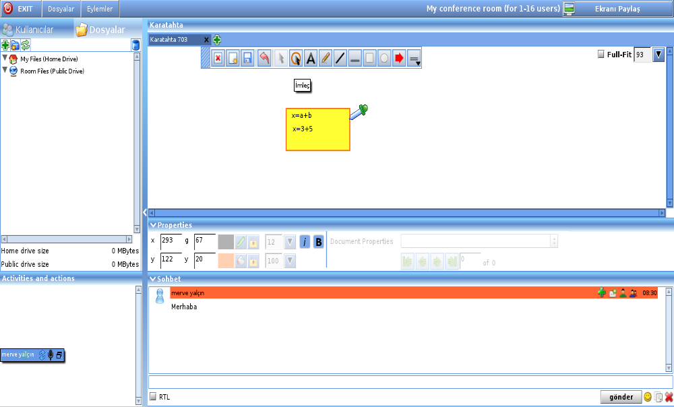Toggle the bold B button in Properties
The height and width of the screenshot is (407, 674).
319,242
